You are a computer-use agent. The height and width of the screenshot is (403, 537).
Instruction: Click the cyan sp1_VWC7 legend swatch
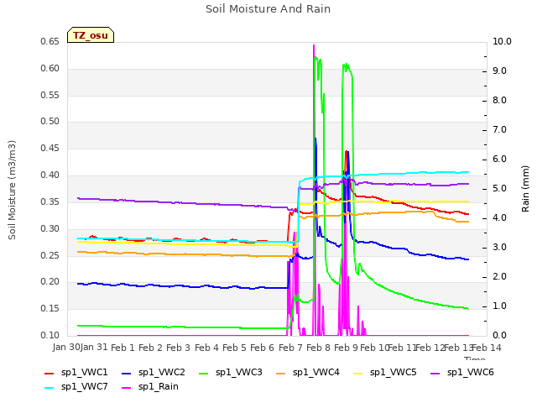[x=50, y=388]
